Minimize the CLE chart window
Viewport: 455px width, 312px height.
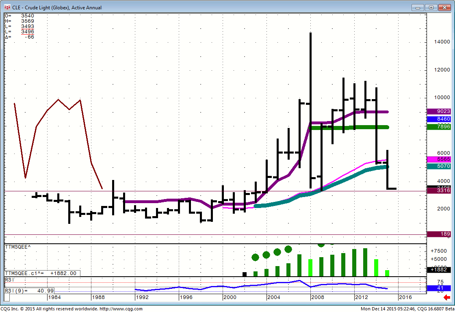coord(418,8)
